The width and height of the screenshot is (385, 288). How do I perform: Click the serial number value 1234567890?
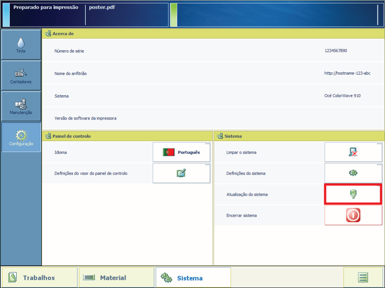pos(336,51)
